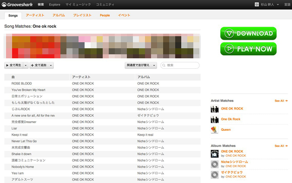Switch to the プレイリスト tab
This screenshot has width=292, height=183.
[82, 15]
